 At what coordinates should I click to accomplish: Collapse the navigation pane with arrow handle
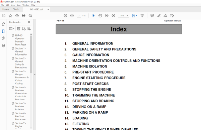click(35, 75)
